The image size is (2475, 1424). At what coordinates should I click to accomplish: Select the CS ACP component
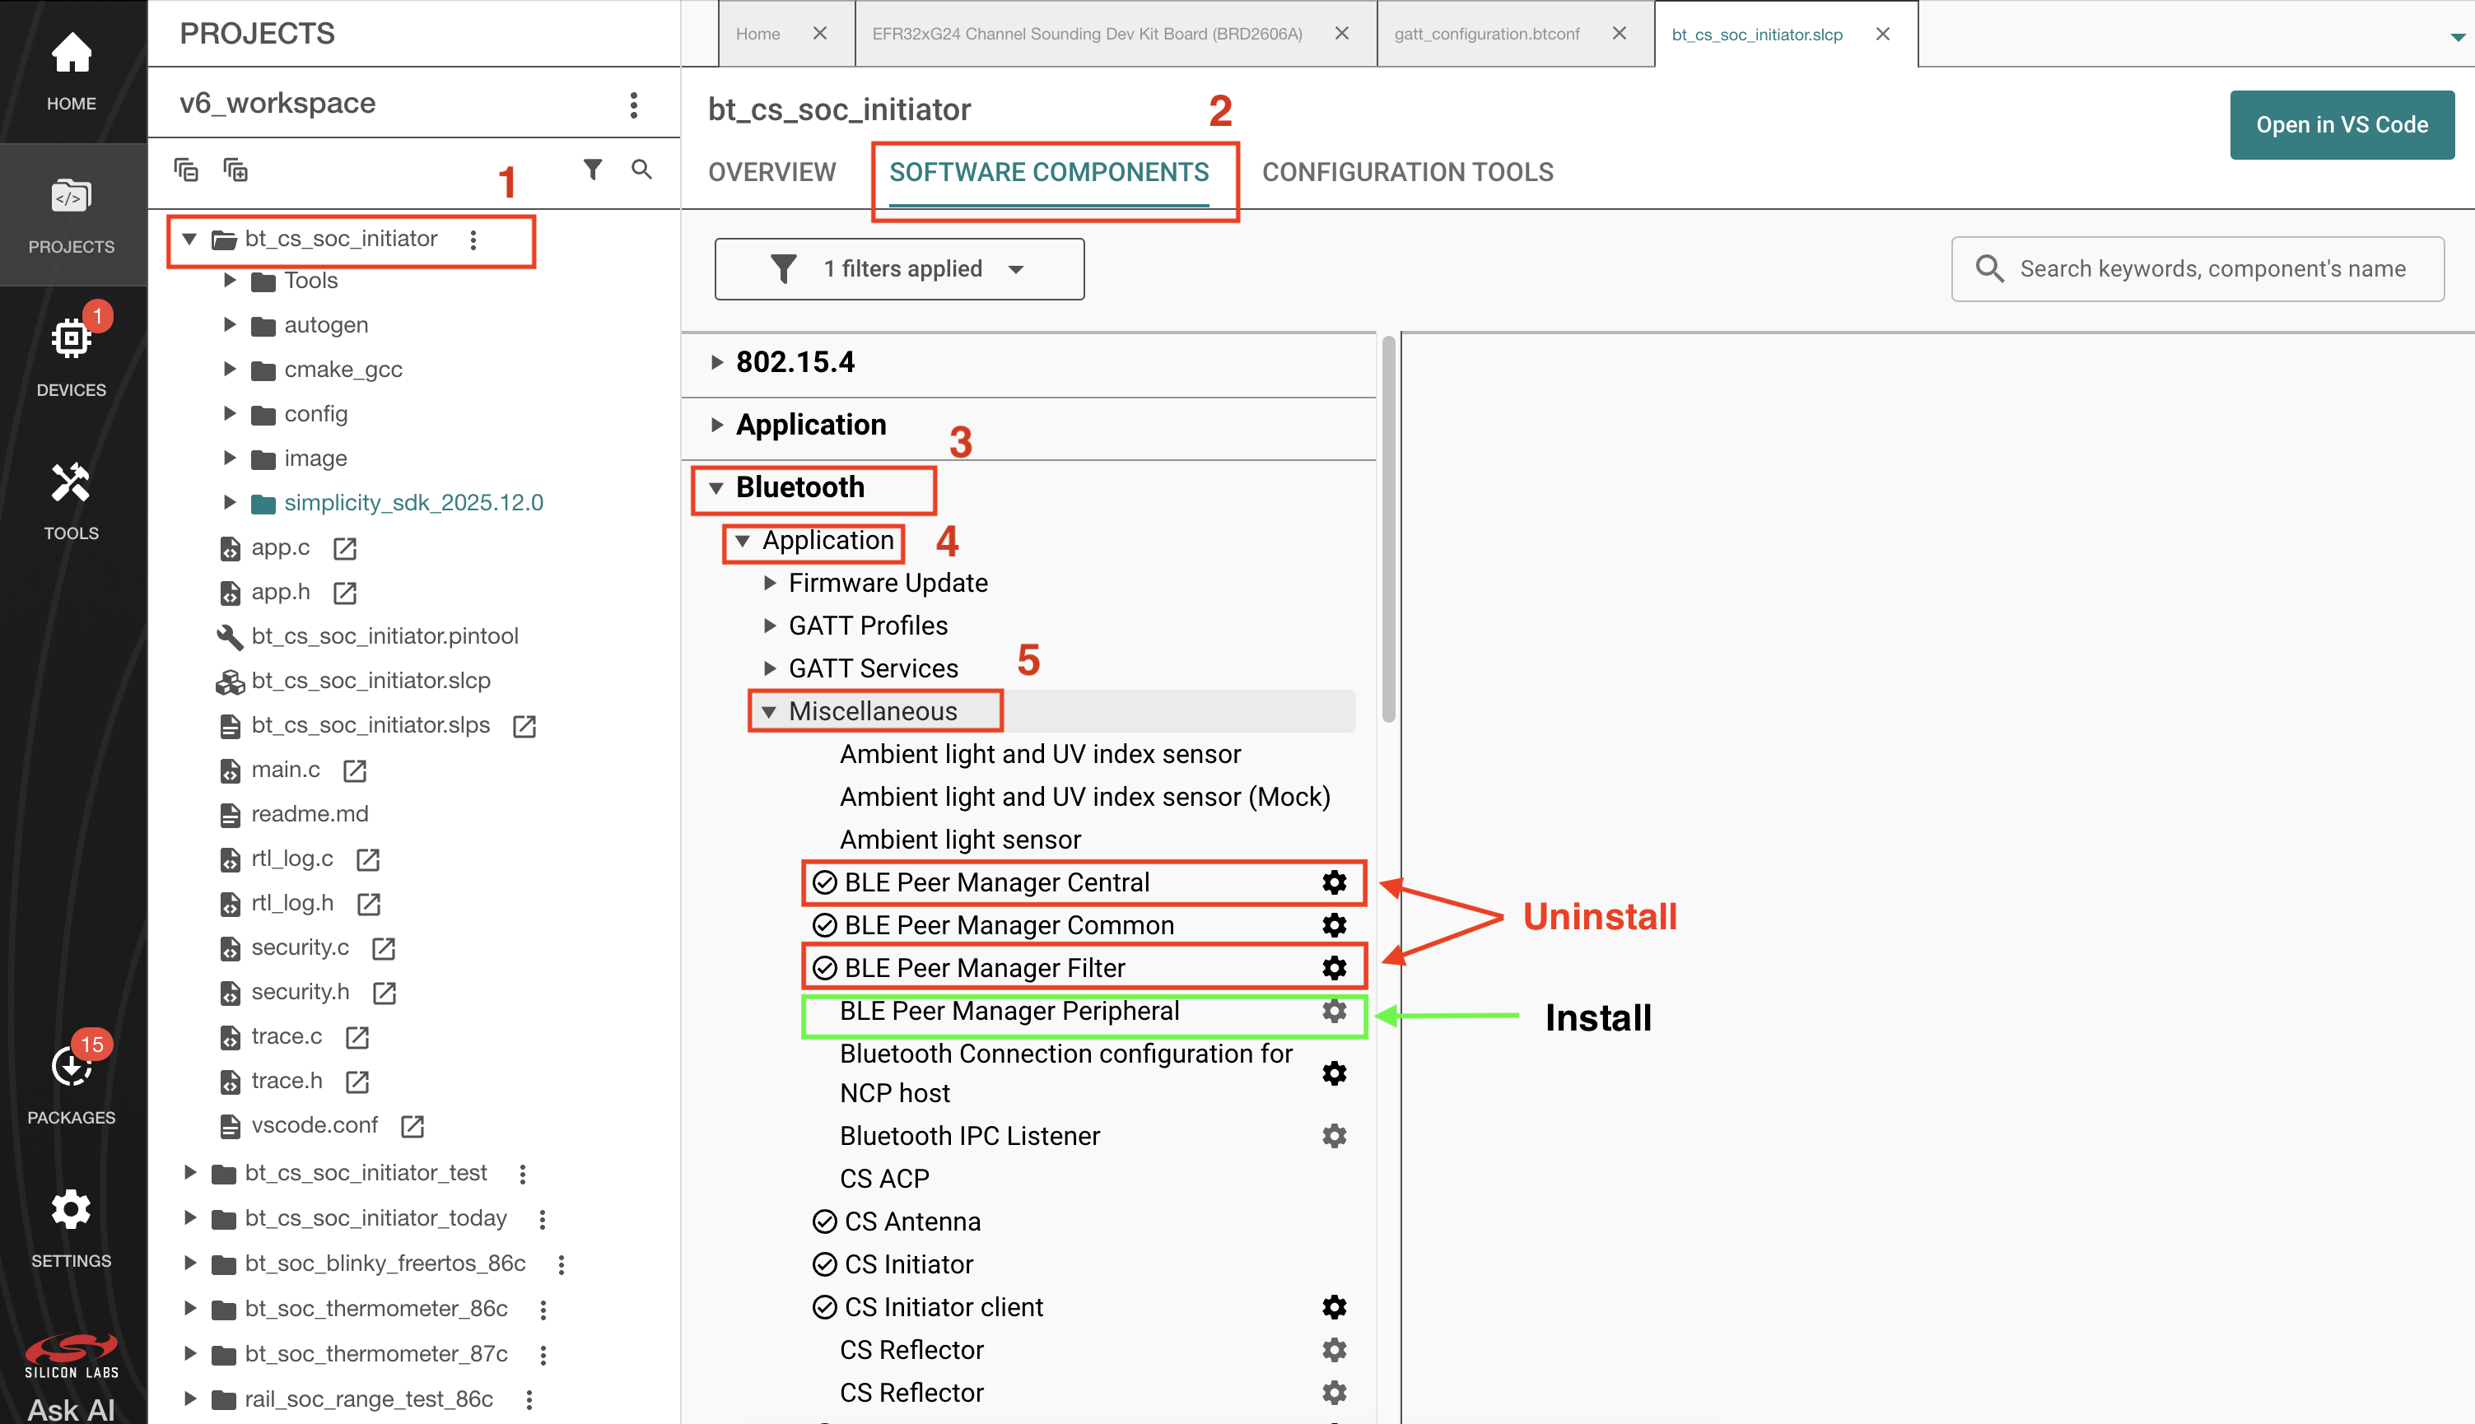(x=884, y=1179)
